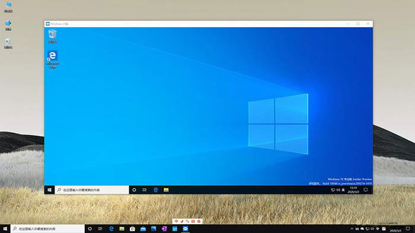The image size is (415, 233).
Task: Open File Explorer in Sandbox taskbar
Action: (x=166, y=190)
